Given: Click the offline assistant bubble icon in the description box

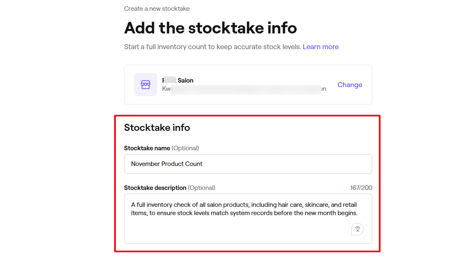Looking at the screenshot, I should [x=357, y=229].
